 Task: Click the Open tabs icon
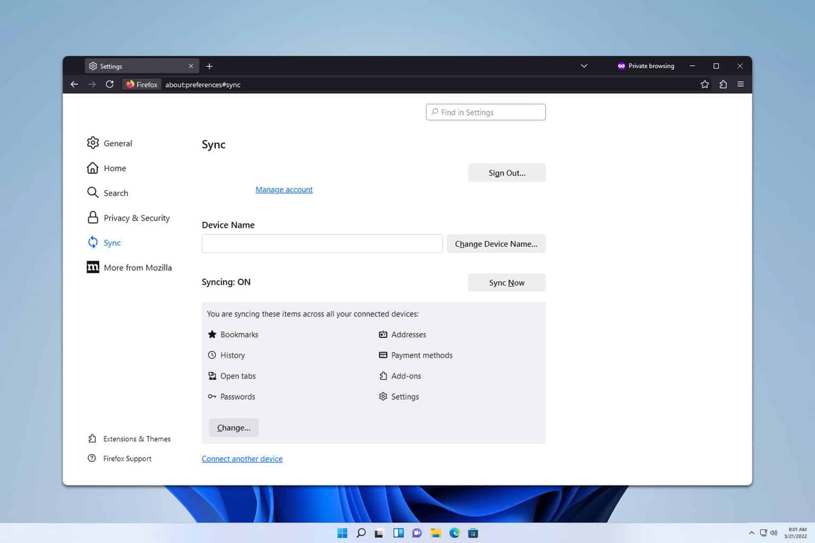click(x=212, y=376)
